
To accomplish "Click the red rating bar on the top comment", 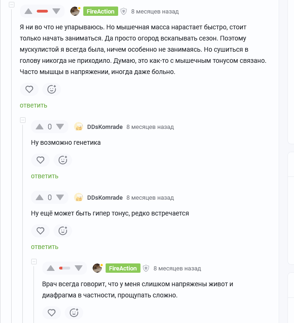I will (x=42, y=11).
